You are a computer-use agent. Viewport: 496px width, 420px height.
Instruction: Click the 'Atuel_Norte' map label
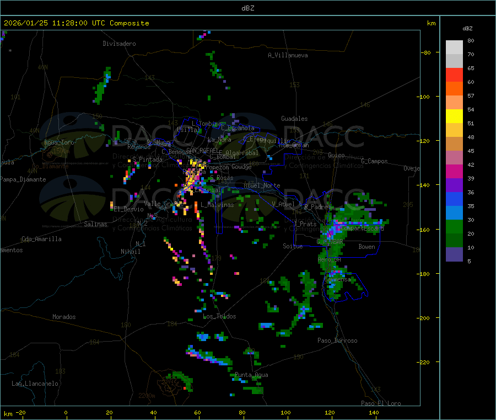point(262,185)
